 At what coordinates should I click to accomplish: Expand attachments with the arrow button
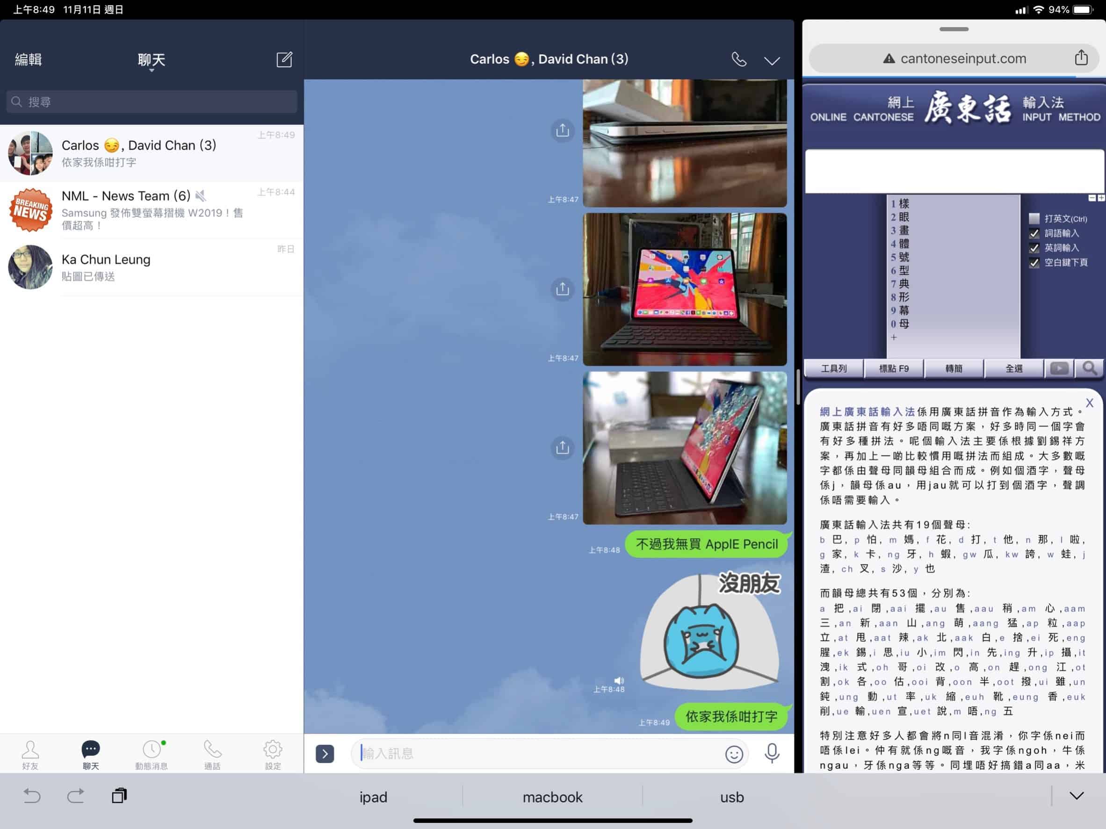[325, 754]
